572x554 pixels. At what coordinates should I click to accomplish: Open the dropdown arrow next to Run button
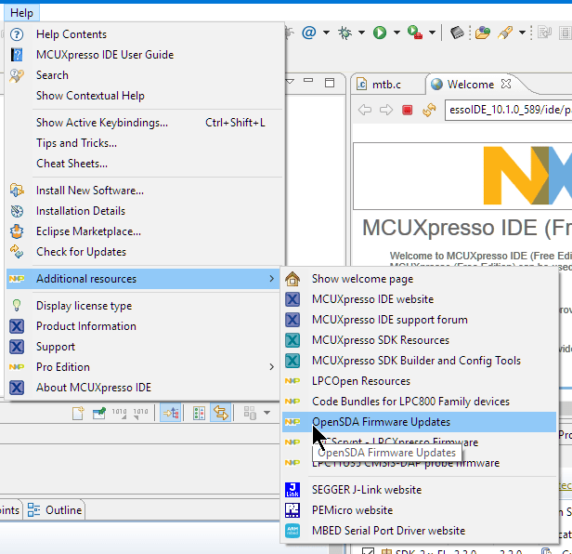point(395,33)
